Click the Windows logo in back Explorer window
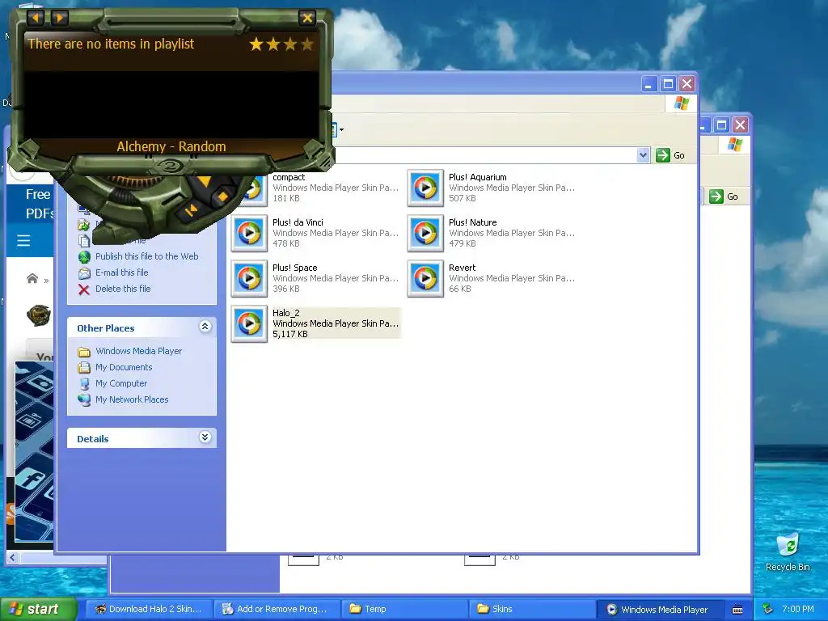This screenshot has height=621, width=828. pyautogui.click(x=734, y=145)
